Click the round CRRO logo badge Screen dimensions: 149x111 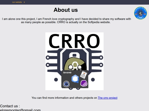tap(140, 13)
